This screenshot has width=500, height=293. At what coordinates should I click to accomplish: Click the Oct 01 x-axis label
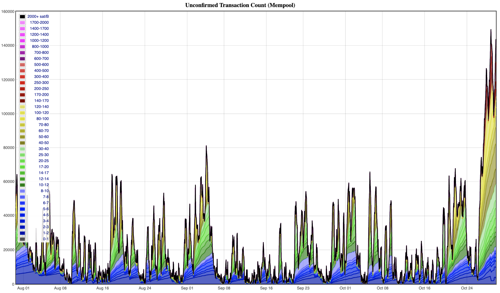(x=345, y=288)
